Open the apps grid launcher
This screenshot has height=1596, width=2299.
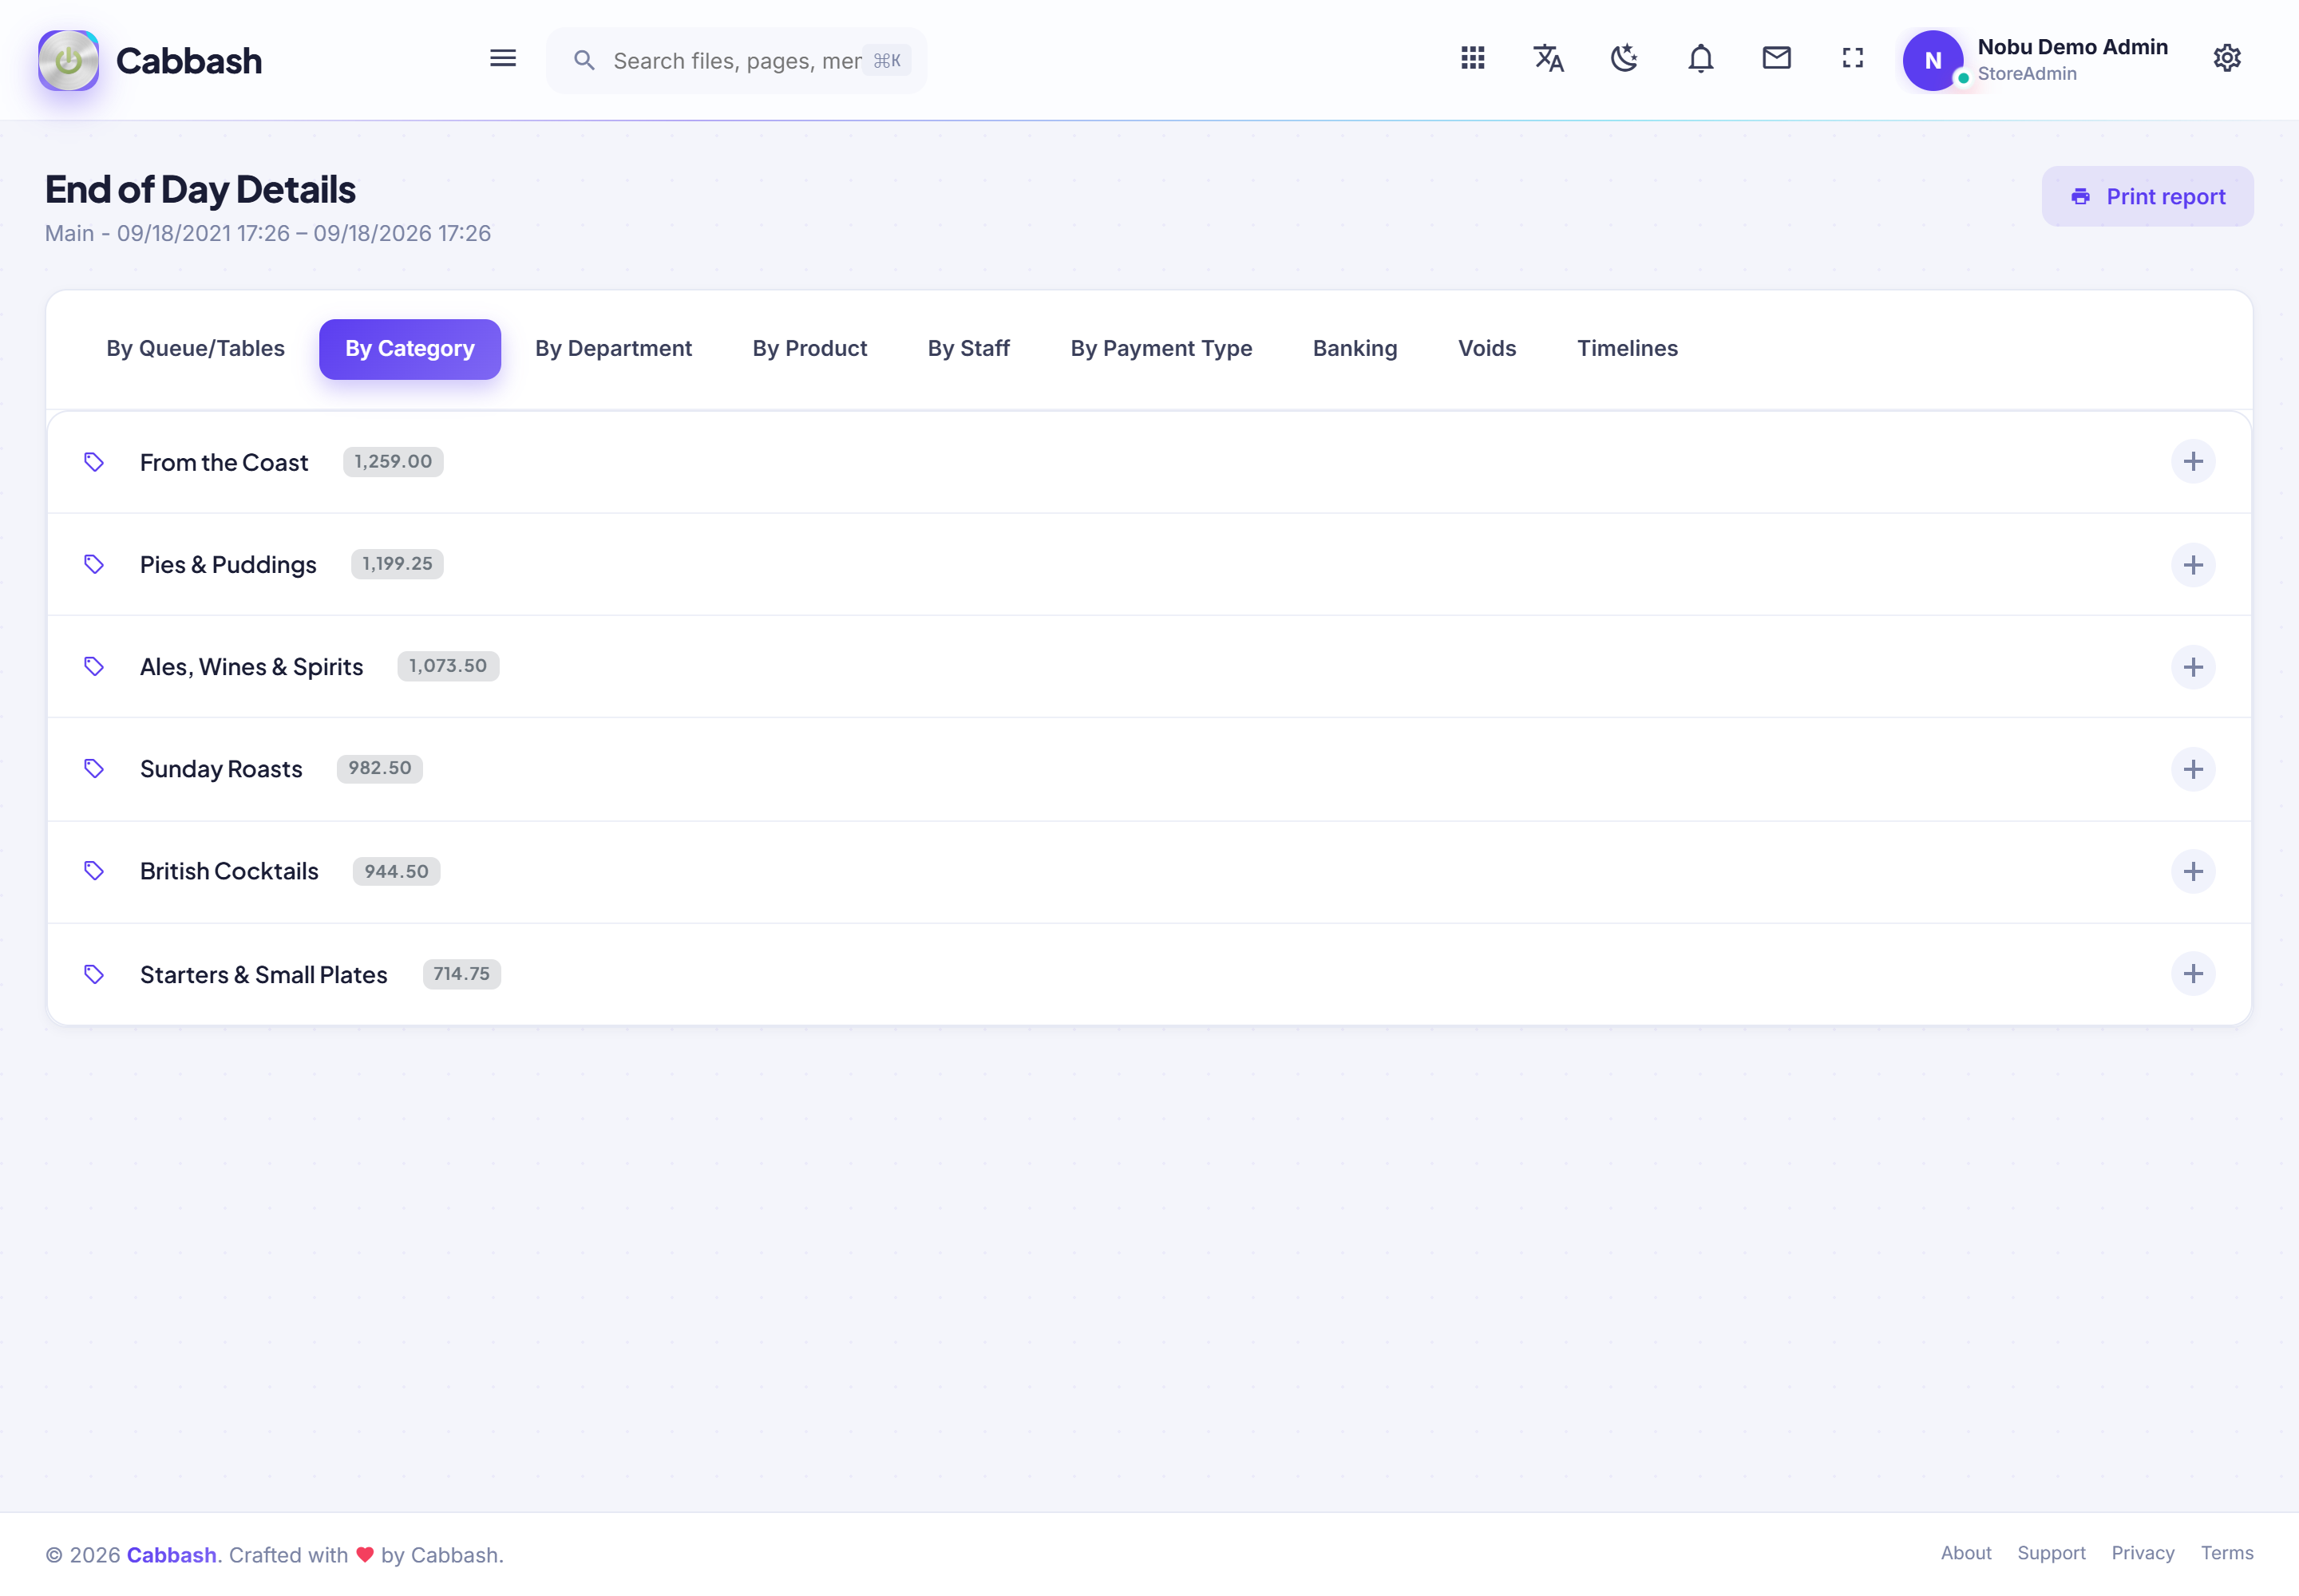[x=1472, y=58]
